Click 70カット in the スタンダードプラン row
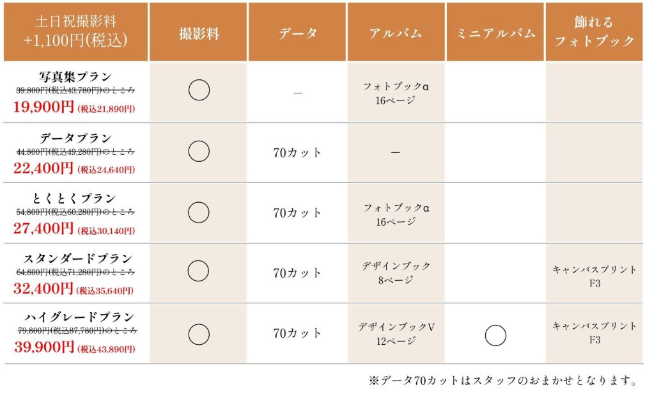The height and width of the screenshot is (394, 652). tap(297, 273)
